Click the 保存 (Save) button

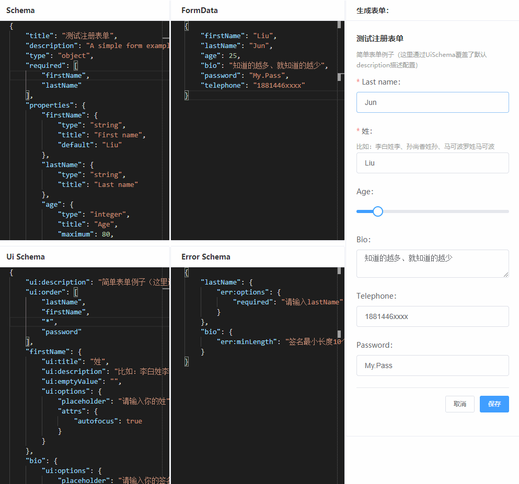pos(493,404)
